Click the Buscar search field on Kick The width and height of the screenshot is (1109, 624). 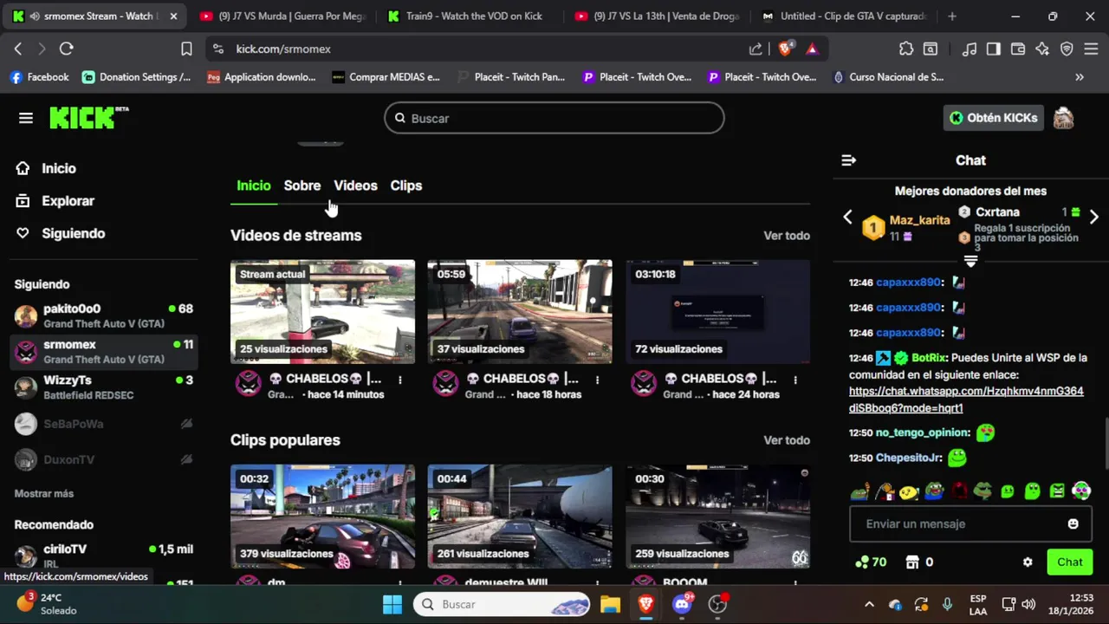click(554, 118)
